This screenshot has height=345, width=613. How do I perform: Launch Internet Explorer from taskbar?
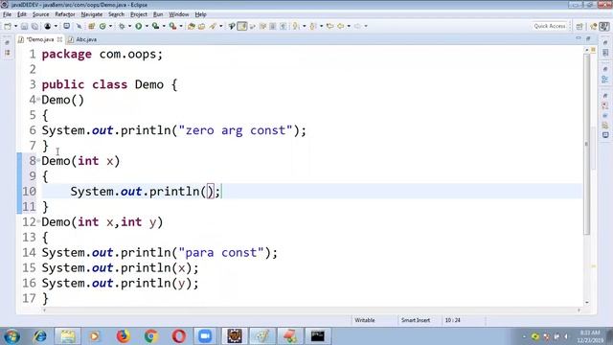coord(40,336)
